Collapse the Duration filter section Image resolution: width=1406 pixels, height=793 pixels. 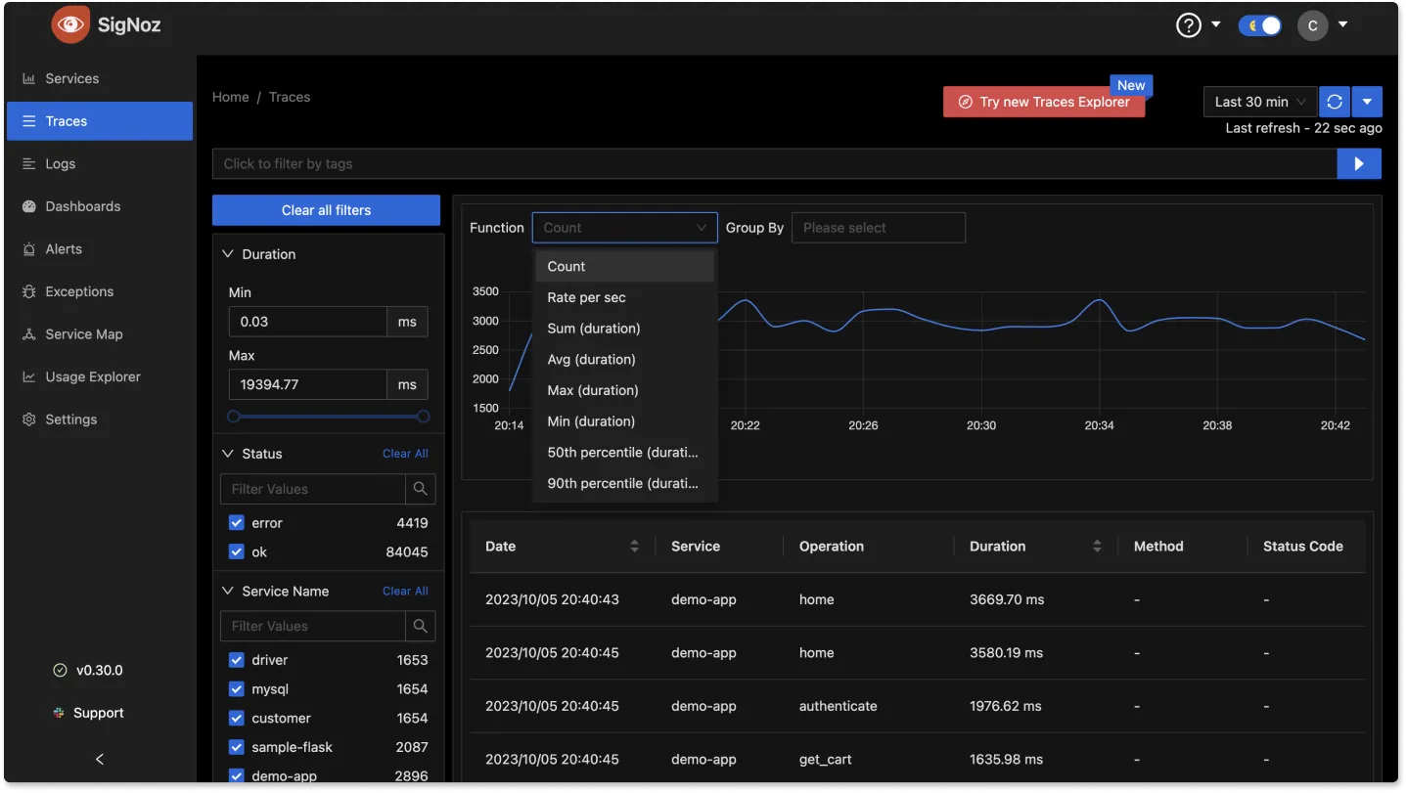(228, 254)
